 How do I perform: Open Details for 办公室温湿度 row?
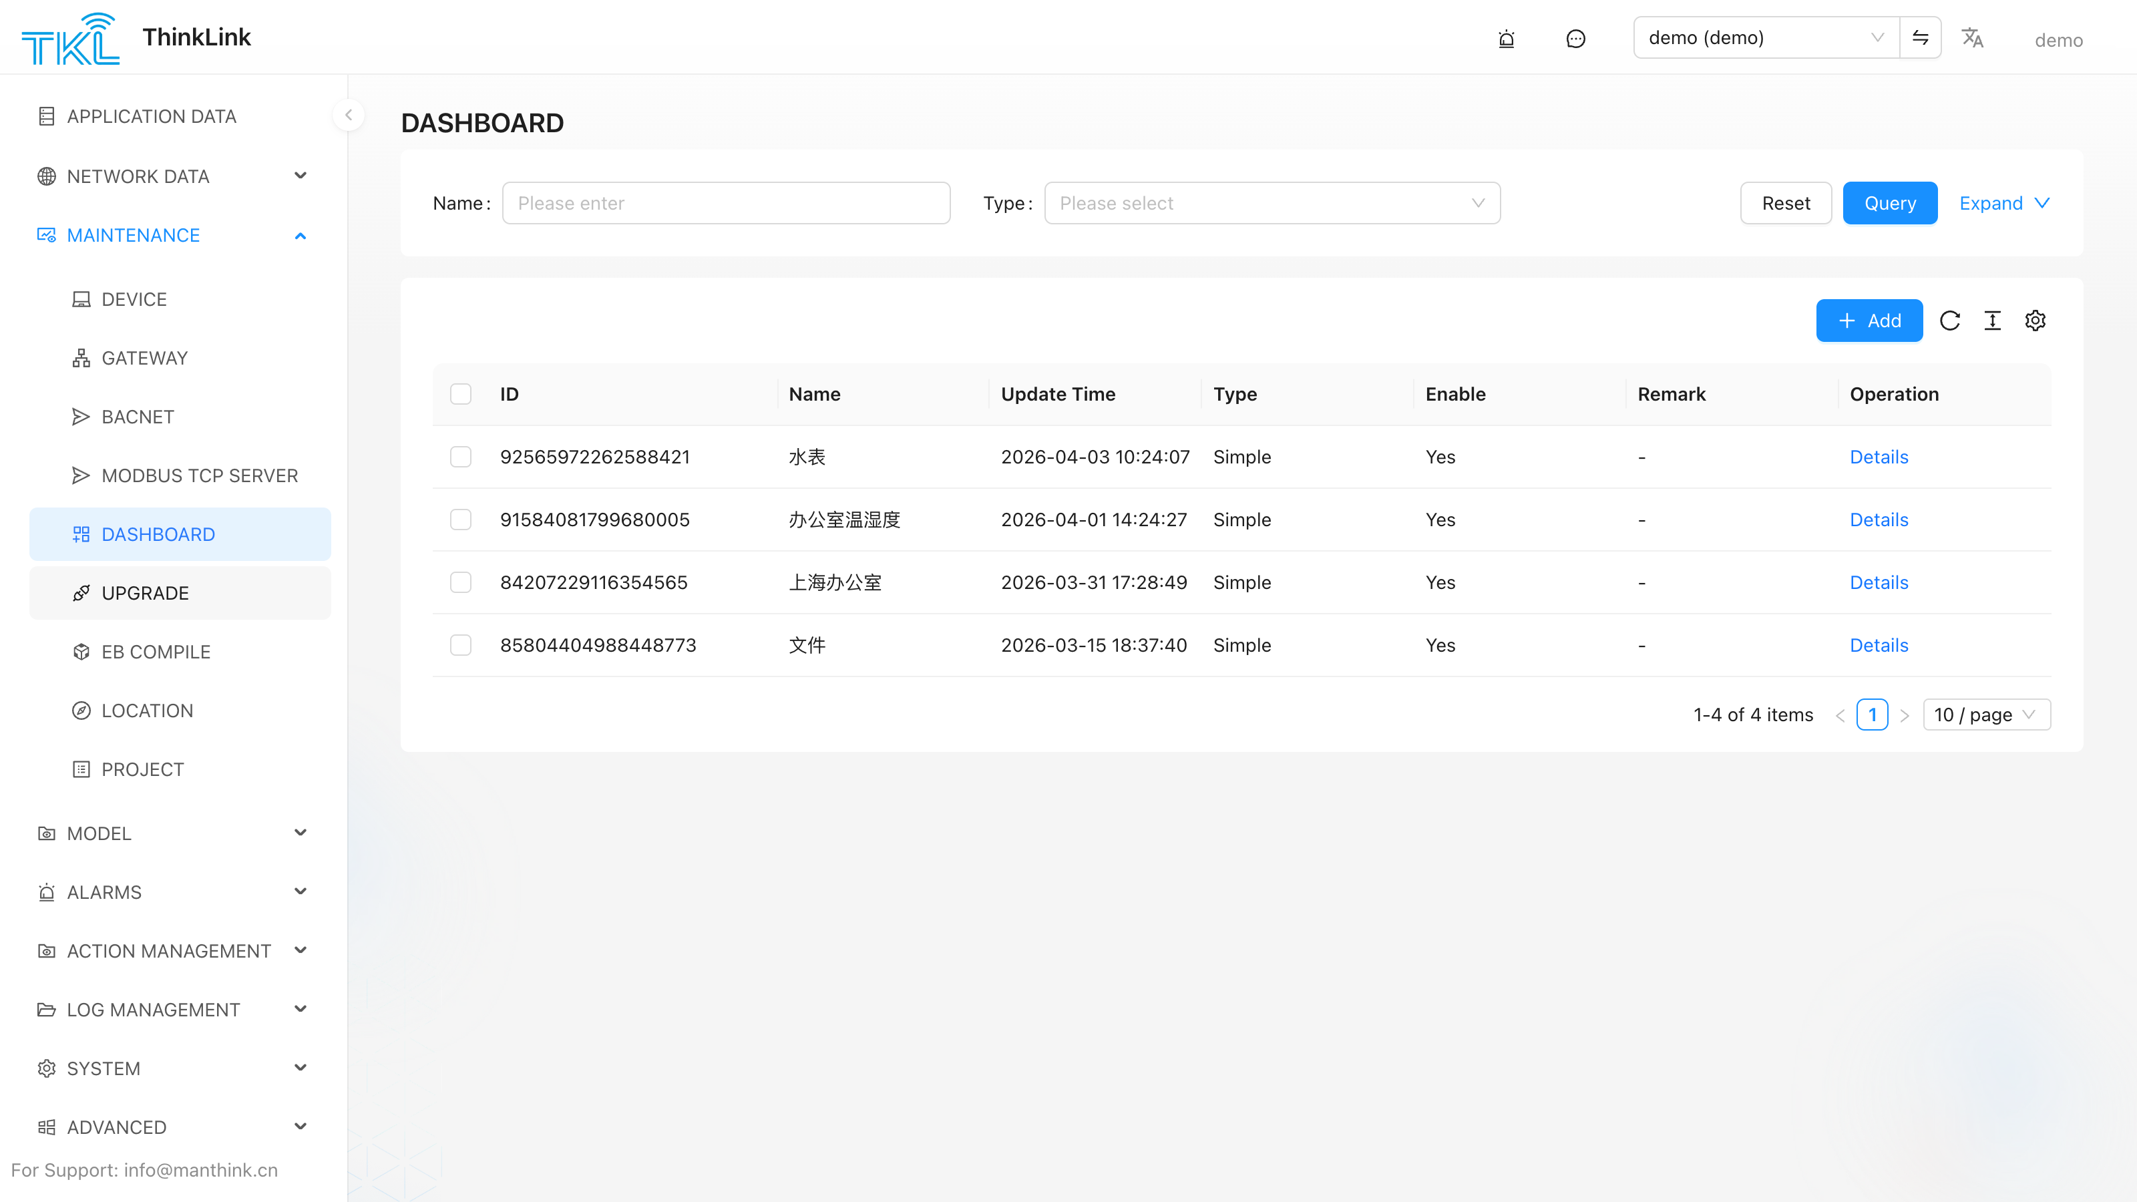1879,520
